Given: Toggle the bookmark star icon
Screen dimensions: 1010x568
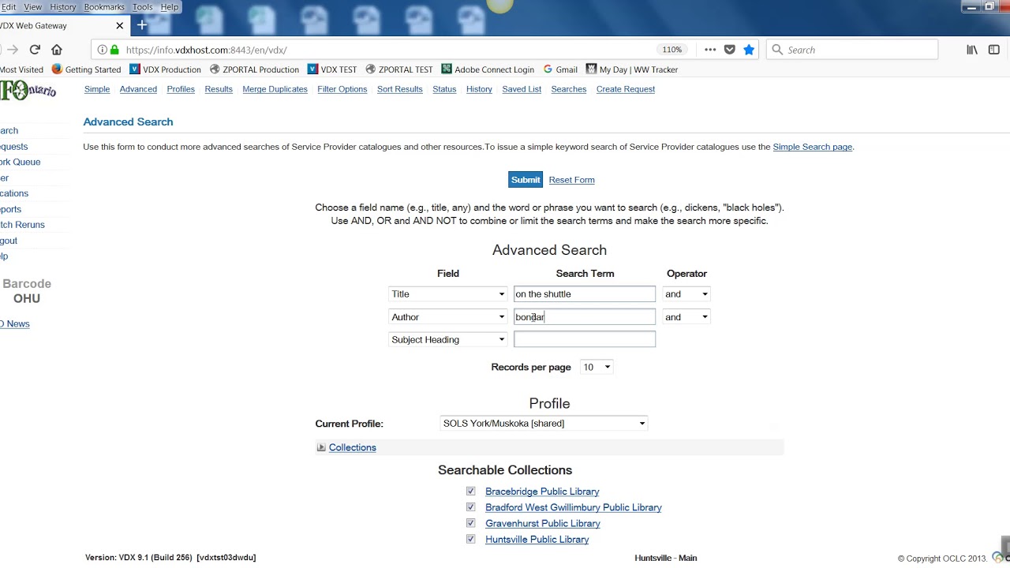Looking at the screenshot, I should [749, 50].
